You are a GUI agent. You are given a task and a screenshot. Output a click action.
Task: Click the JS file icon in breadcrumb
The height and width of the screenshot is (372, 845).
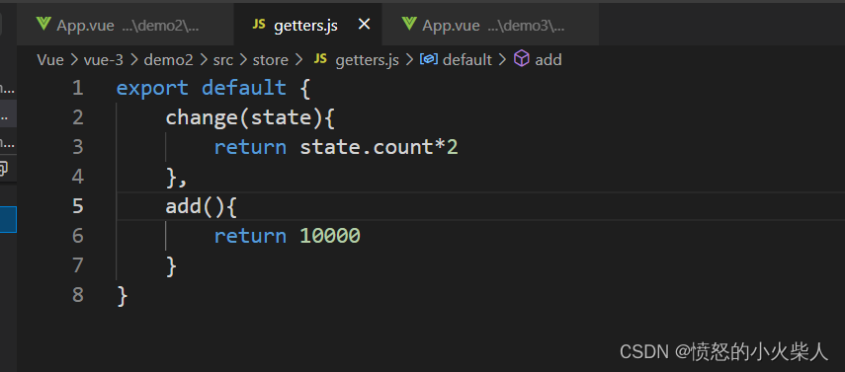pos(320,59)
